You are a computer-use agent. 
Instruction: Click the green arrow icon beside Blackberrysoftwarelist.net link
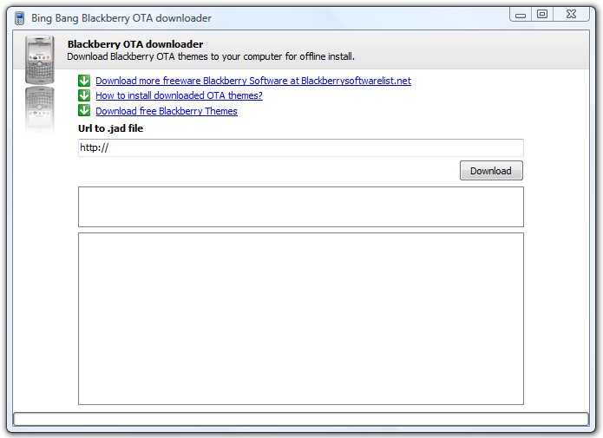(84, 81)
